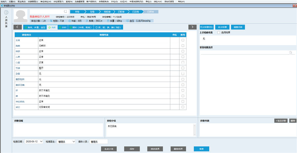
Task: Open the 检查日期 date dropdown
Action: [x=41, y=141]
